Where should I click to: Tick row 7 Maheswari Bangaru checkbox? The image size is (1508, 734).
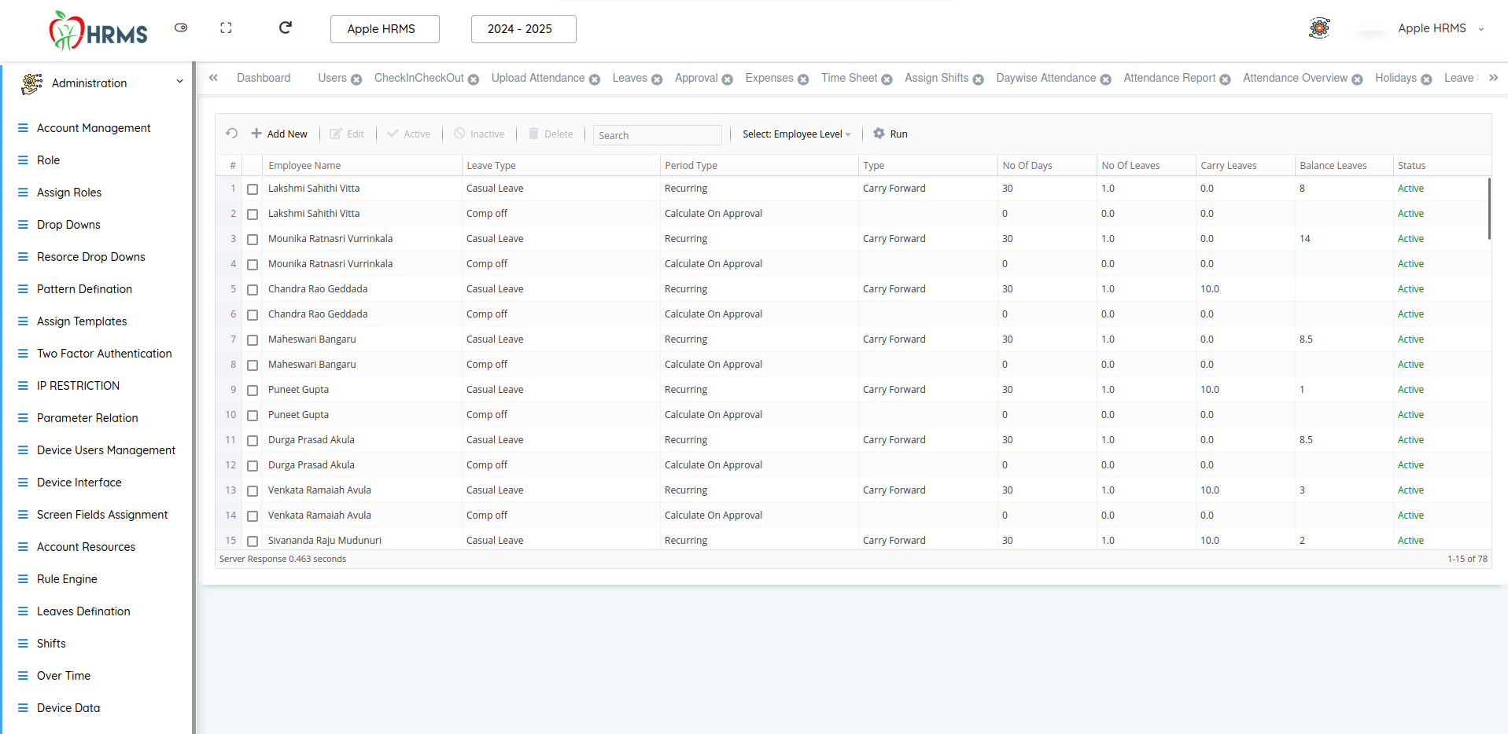[x=253, y=340]
